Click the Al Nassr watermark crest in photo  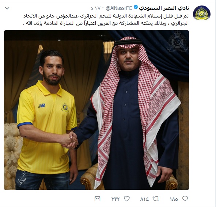[x=177, y=42]
